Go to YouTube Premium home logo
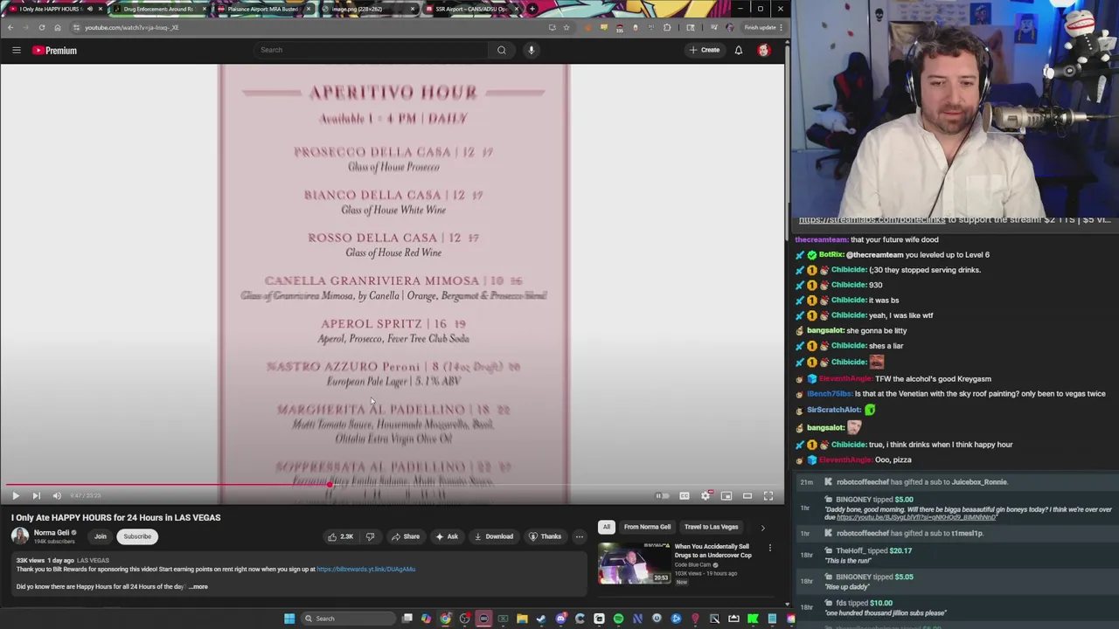 tap(55, 51)
